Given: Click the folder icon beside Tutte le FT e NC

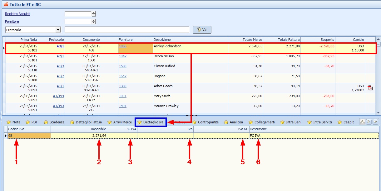Looking at the screenshot, I should pos(6,5).
